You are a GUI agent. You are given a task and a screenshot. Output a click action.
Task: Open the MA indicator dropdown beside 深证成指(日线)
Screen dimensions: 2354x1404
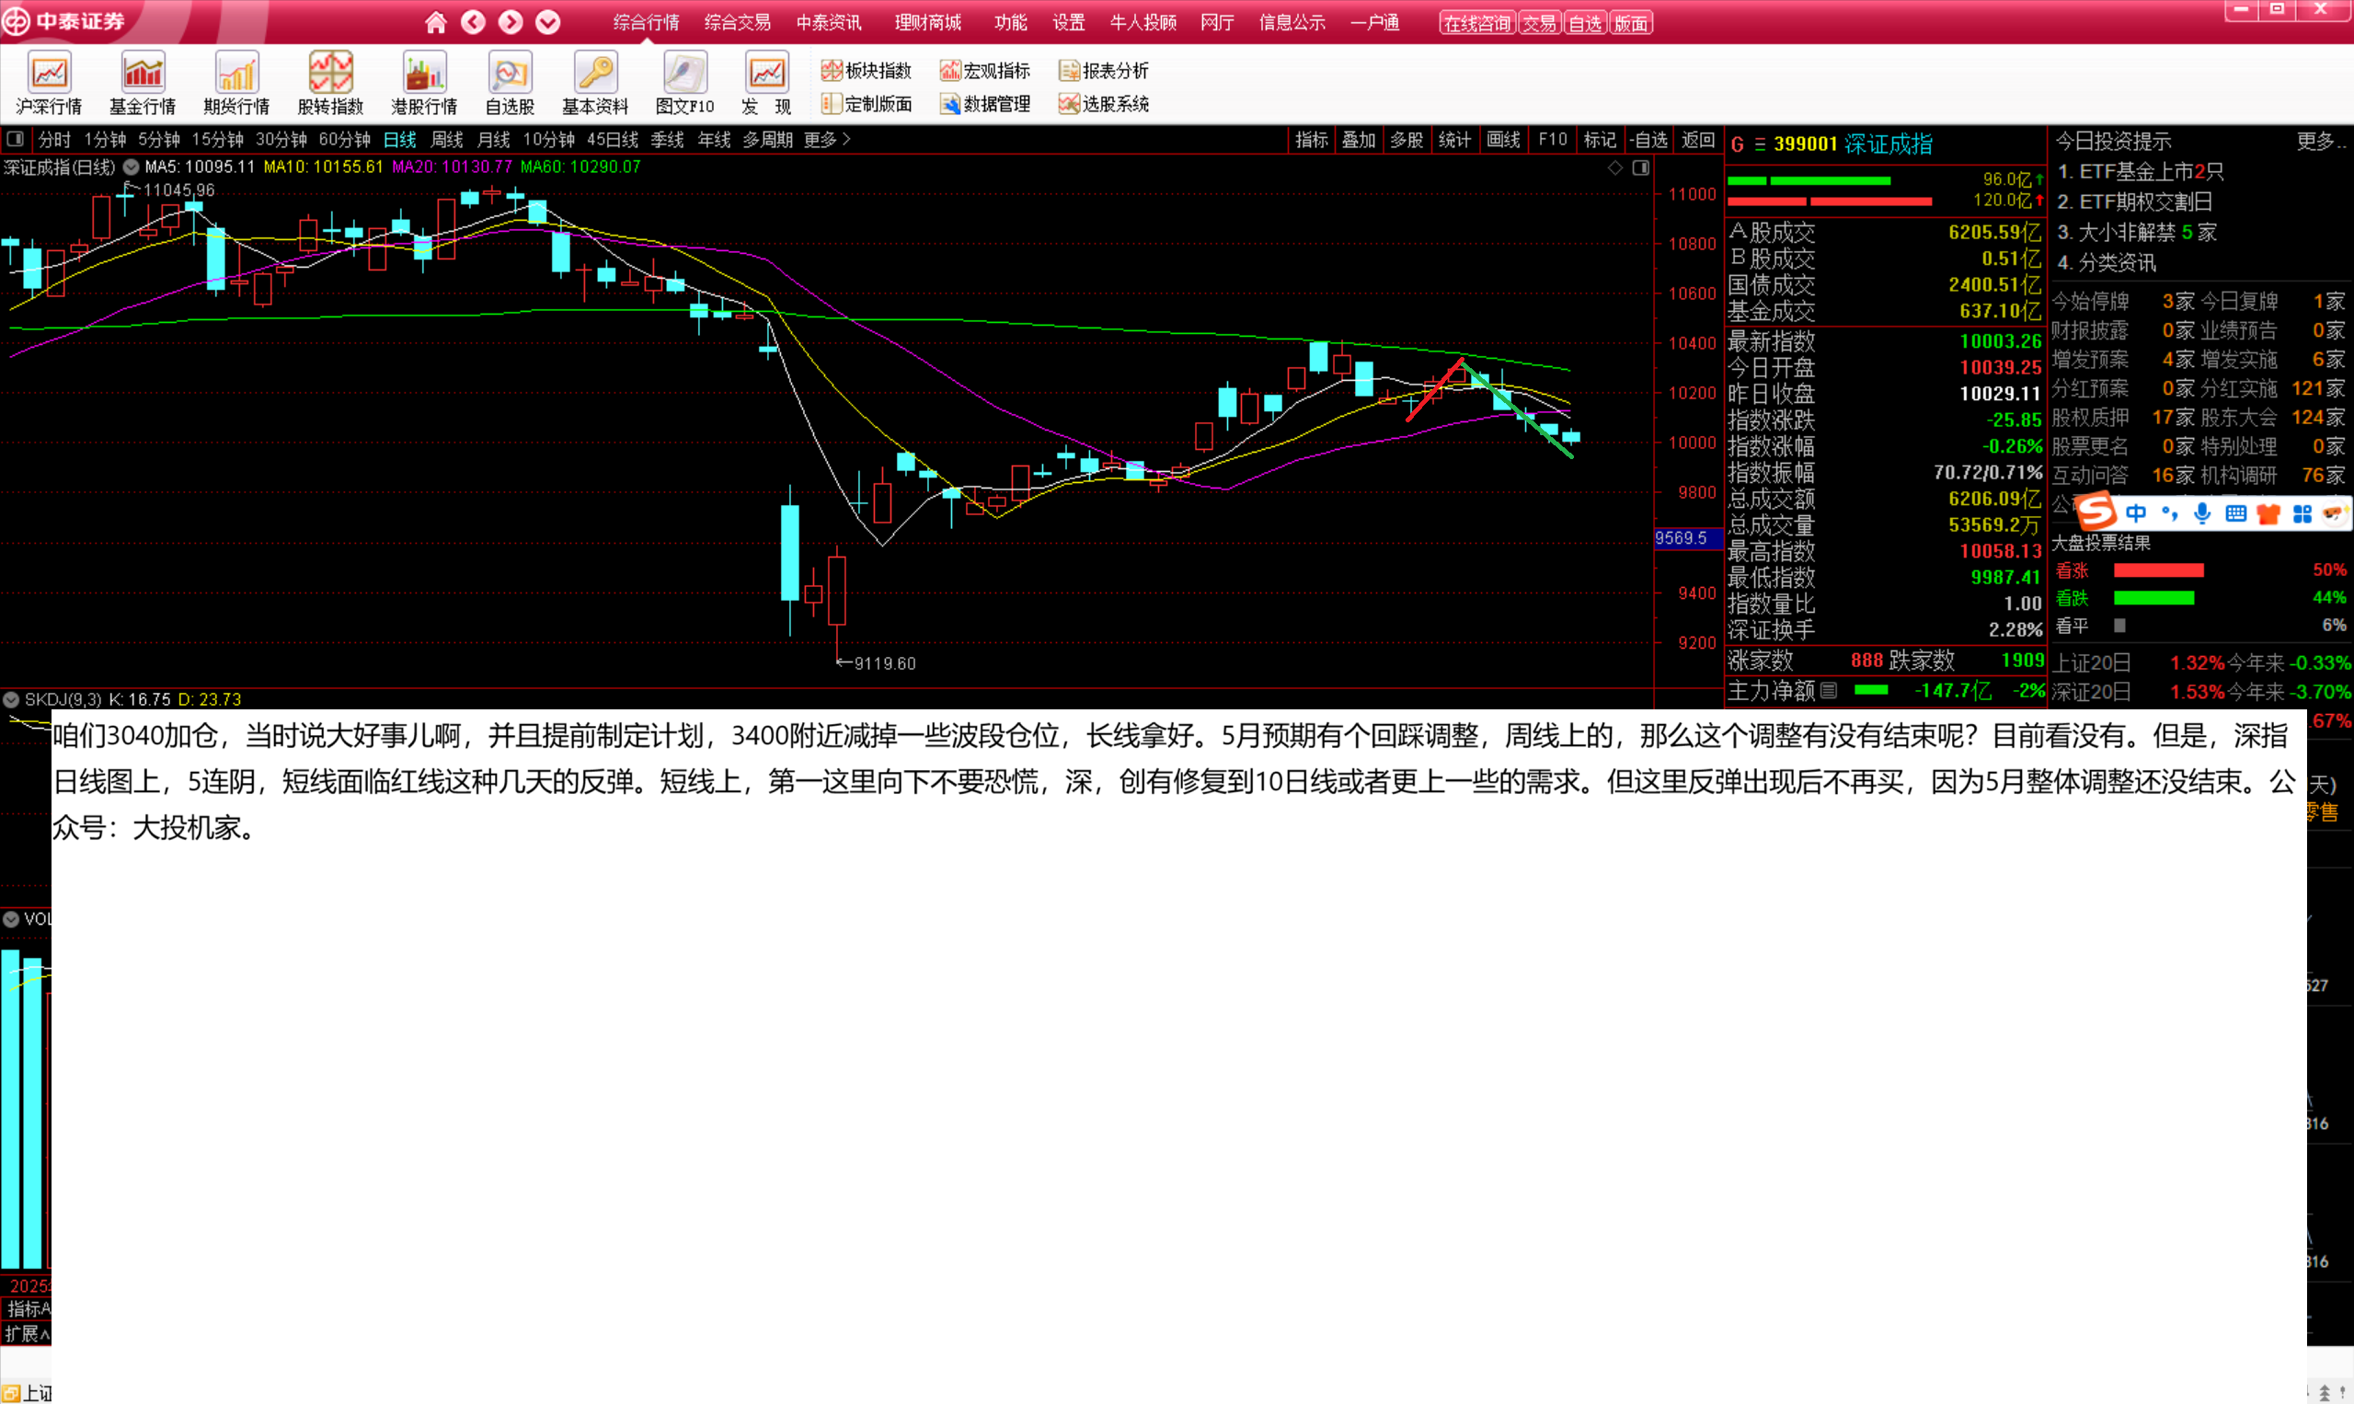pyautogui.click(x=132, y=167)
